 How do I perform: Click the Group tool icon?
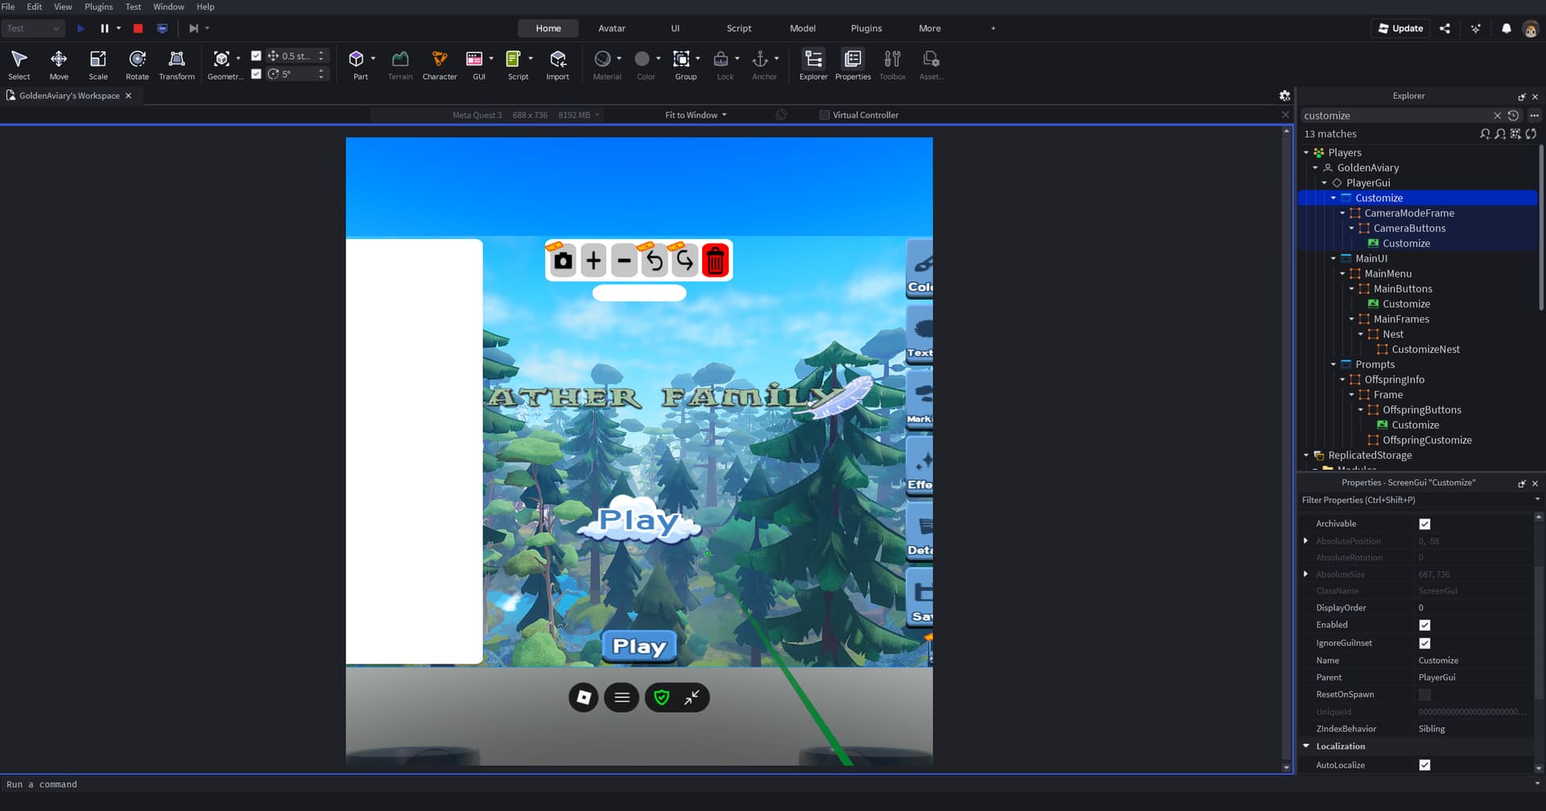681,59
